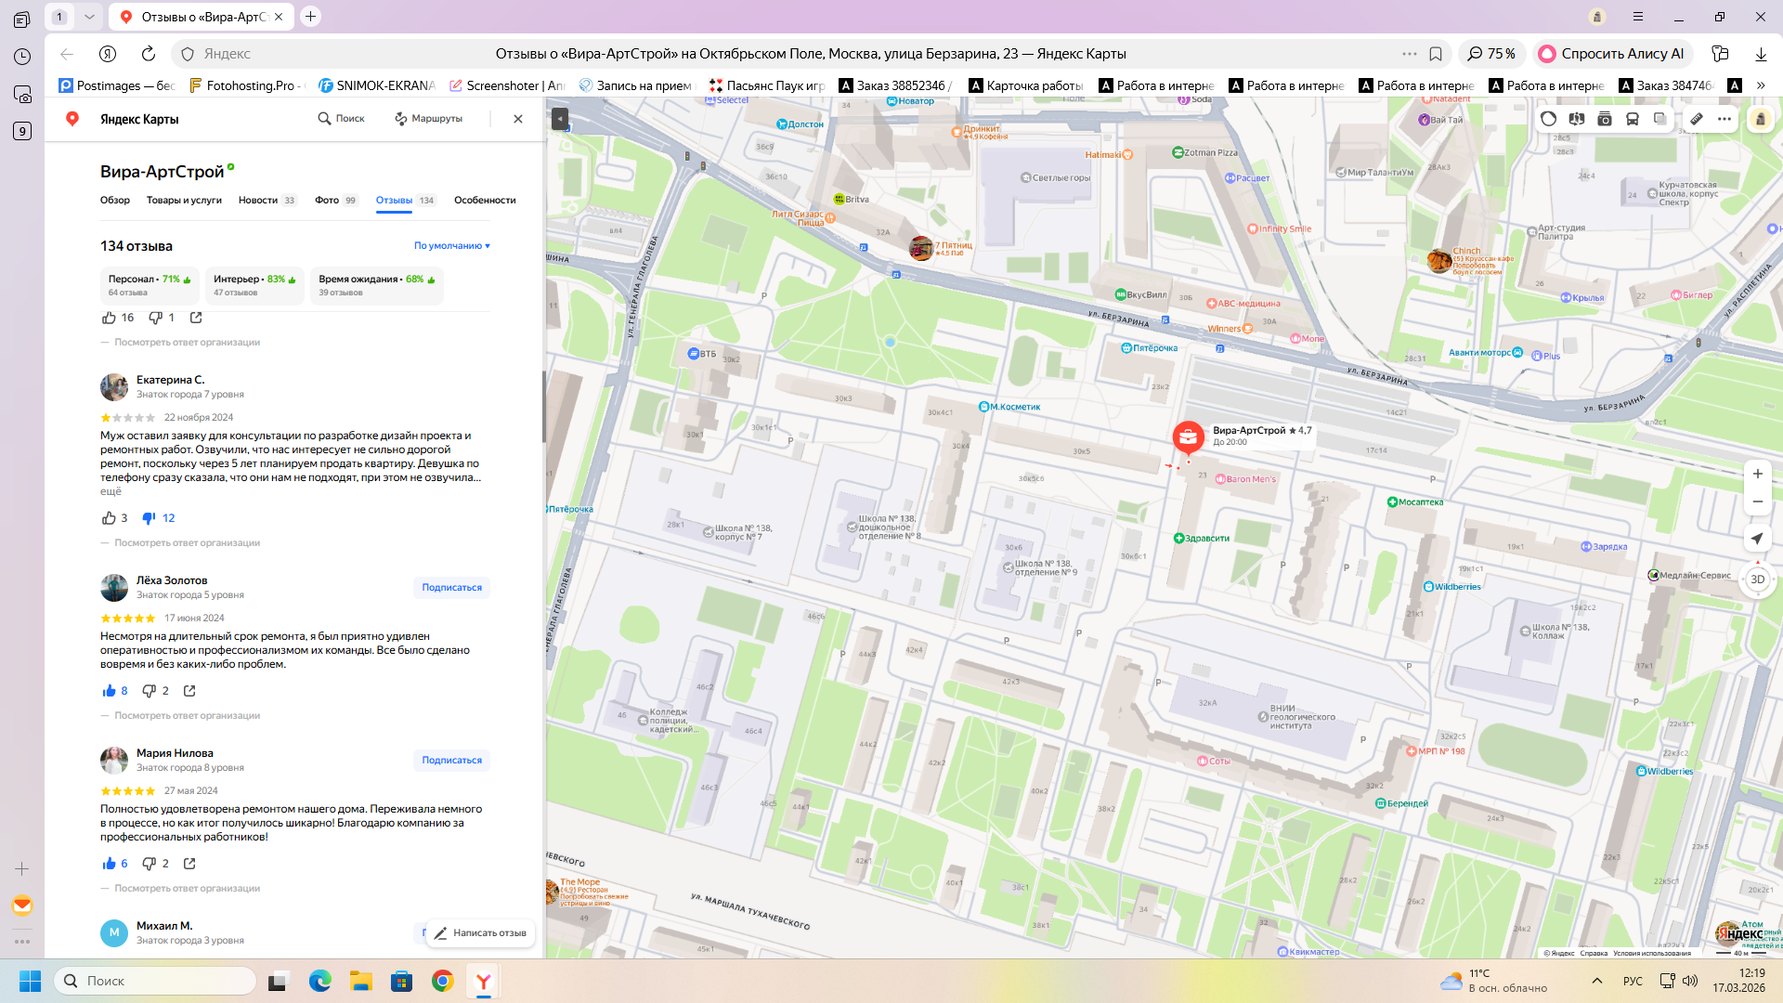Toggle 3D map view
The image size is (1783, 1003).
click(1757, 580)
